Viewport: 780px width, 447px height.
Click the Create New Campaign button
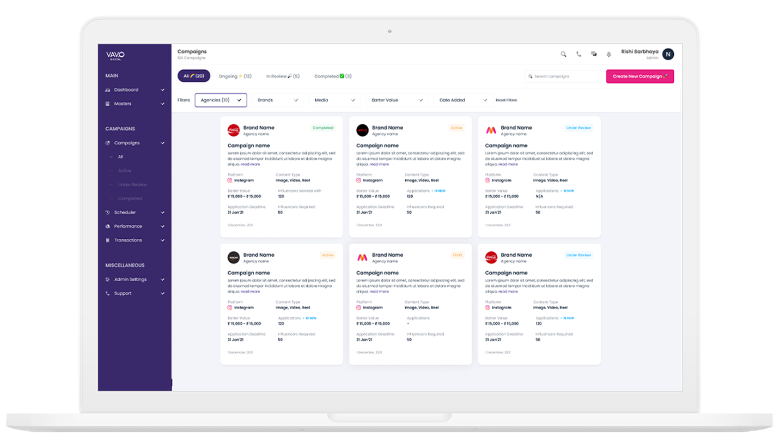pos(639,76)
